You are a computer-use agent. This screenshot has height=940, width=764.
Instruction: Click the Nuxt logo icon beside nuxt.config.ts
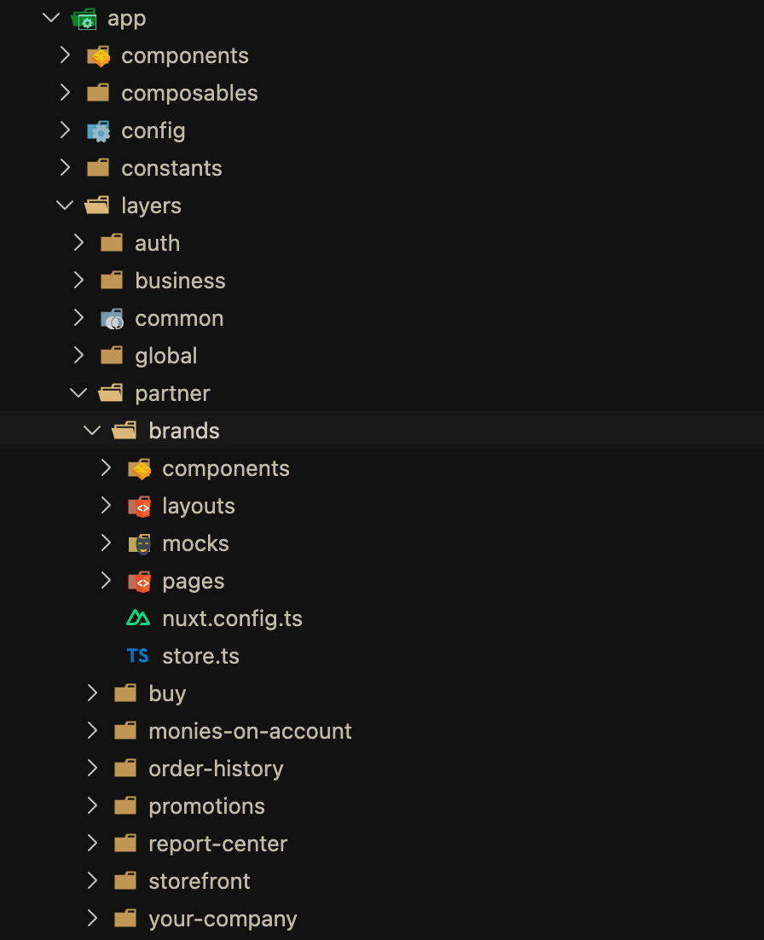tap(137, 618)
